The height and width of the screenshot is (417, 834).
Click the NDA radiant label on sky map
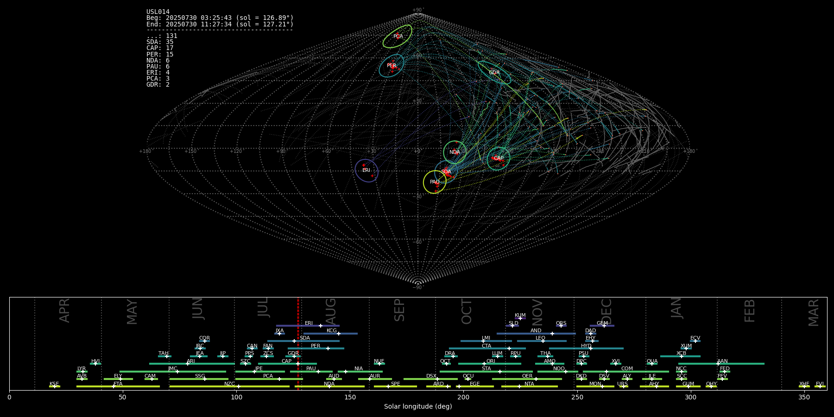[455, 152]
